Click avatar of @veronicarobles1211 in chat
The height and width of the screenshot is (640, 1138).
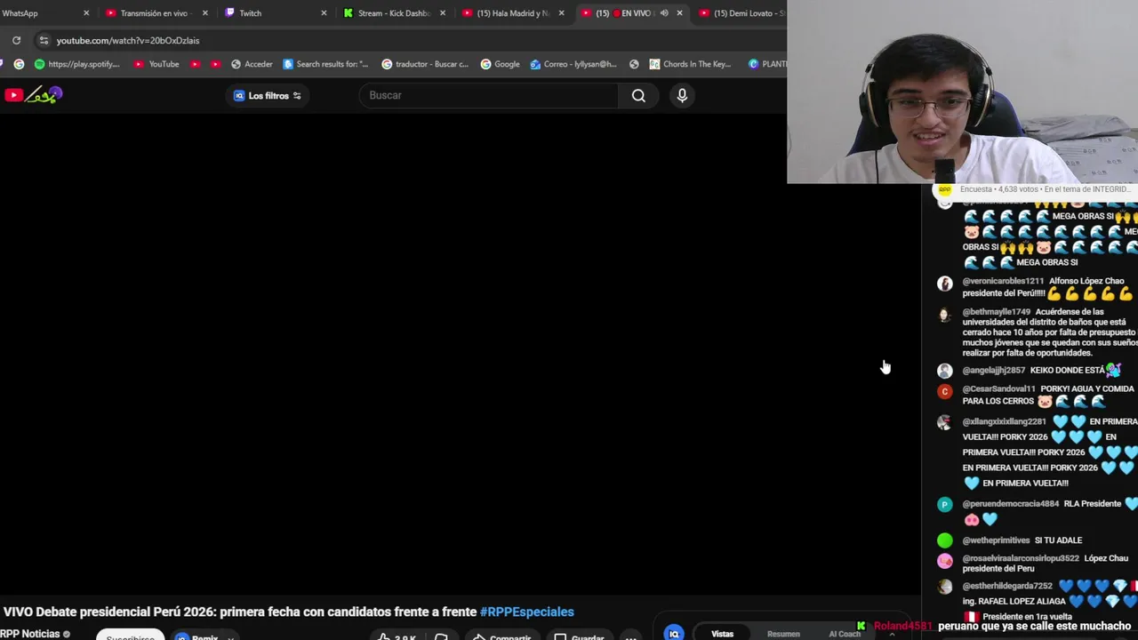click(x=944, y=284)
